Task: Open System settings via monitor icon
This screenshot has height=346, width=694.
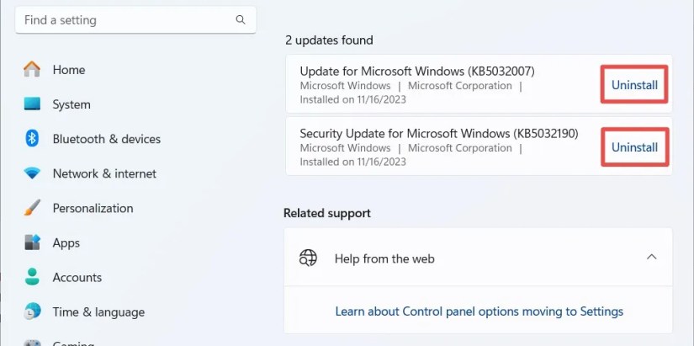Action: pos(32,104)
